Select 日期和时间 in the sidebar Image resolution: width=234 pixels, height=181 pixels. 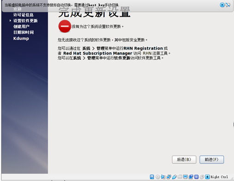[24, 32]
